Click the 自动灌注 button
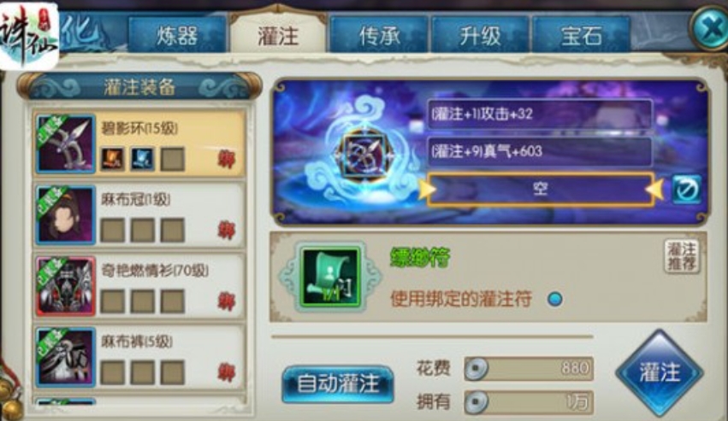The image size is (728, 421). pyautogui.click(x=338, y=384)
